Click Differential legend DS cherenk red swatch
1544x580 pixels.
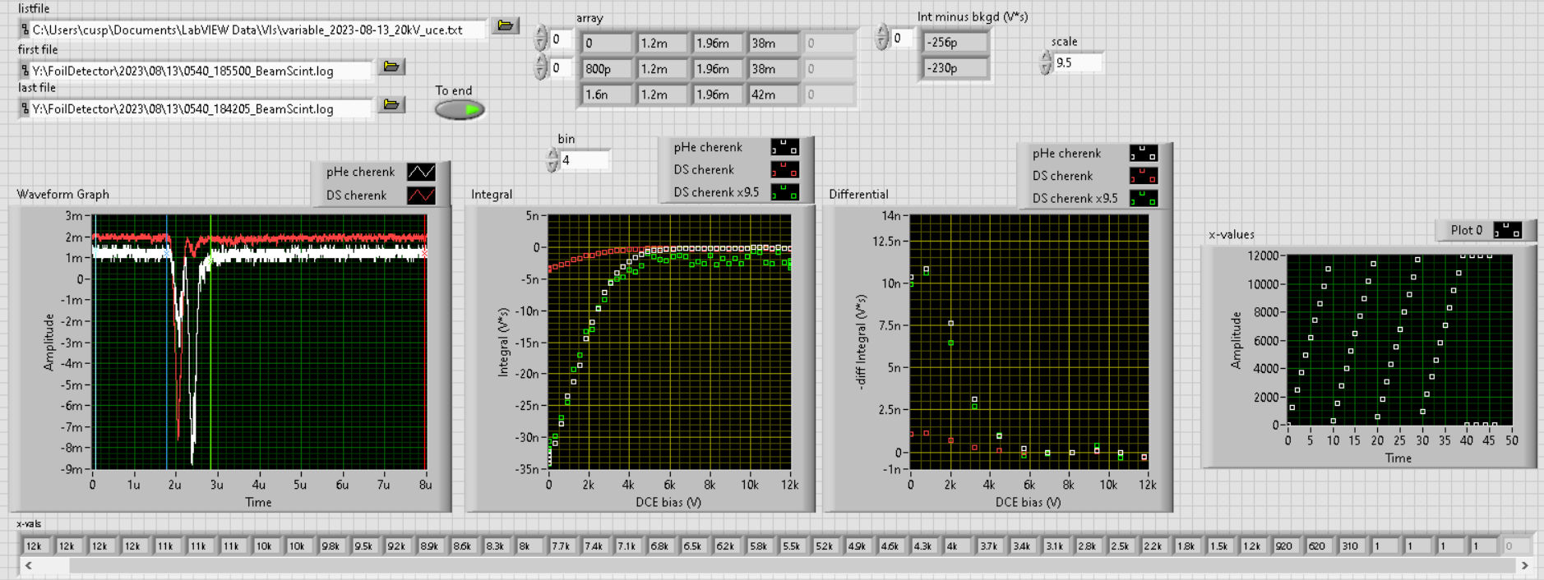click(x=1143, y=176)
